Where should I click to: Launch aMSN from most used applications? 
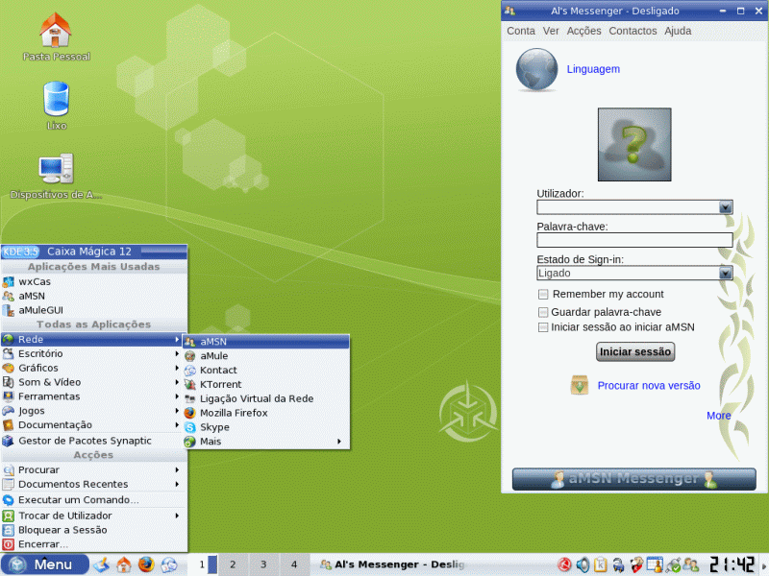(x=94, y=296)
